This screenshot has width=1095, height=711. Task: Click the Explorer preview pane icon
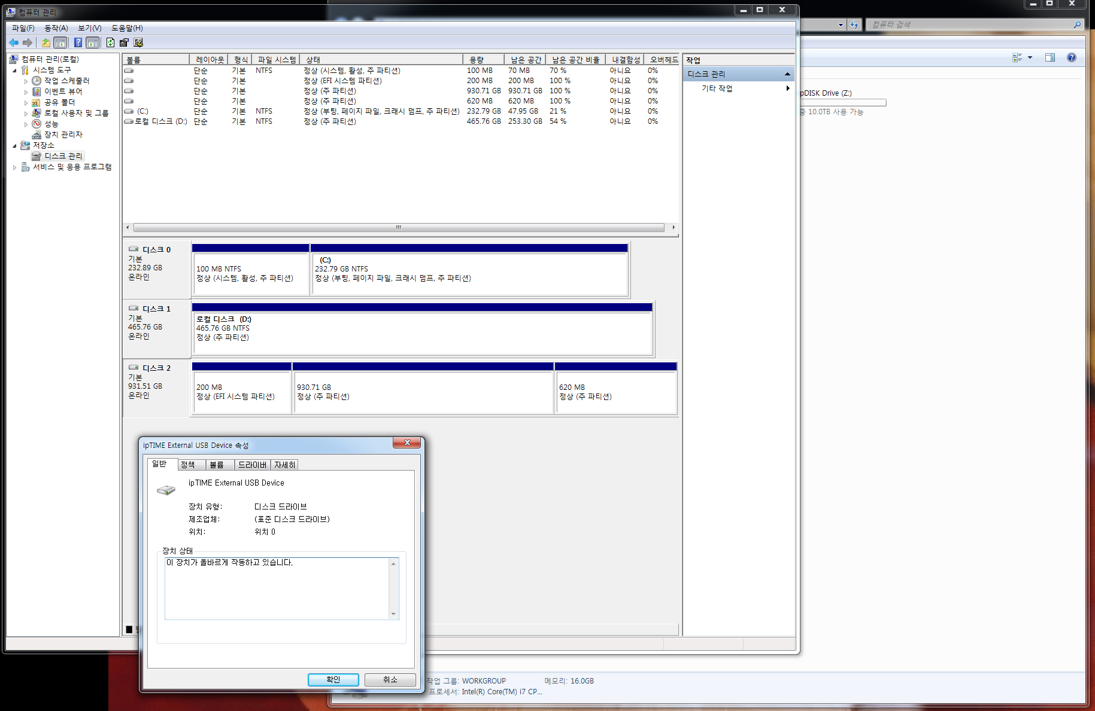(x=1050, y=57)
